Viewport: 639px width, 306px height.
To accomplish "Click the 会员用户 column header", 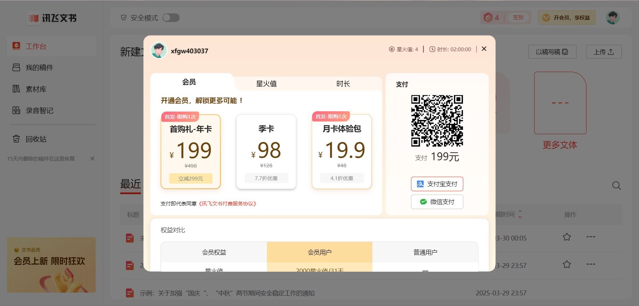I will [x=319, y=252].
